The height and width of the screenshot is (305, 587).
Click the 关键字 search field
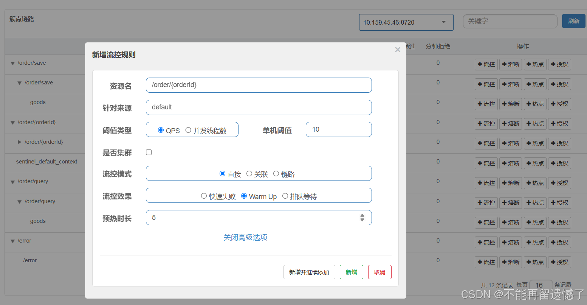510,22
